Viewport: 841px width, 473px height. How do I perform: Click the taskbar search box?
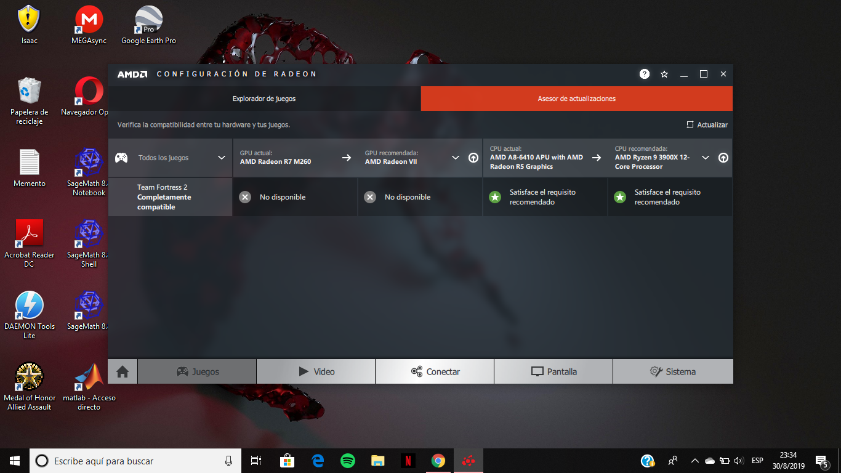[x=136, y=461]
